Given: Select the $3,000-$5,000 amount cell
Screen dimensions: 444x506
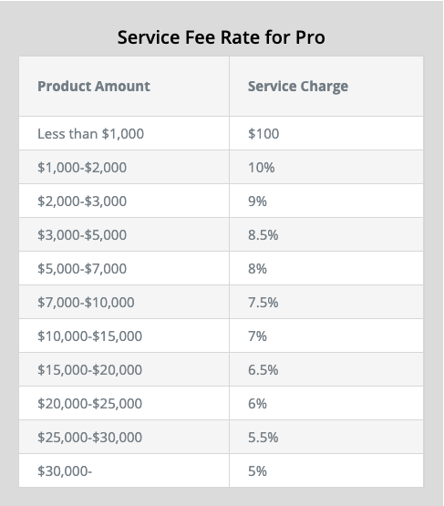Looking at the screenshot, I should coord(124,234).
